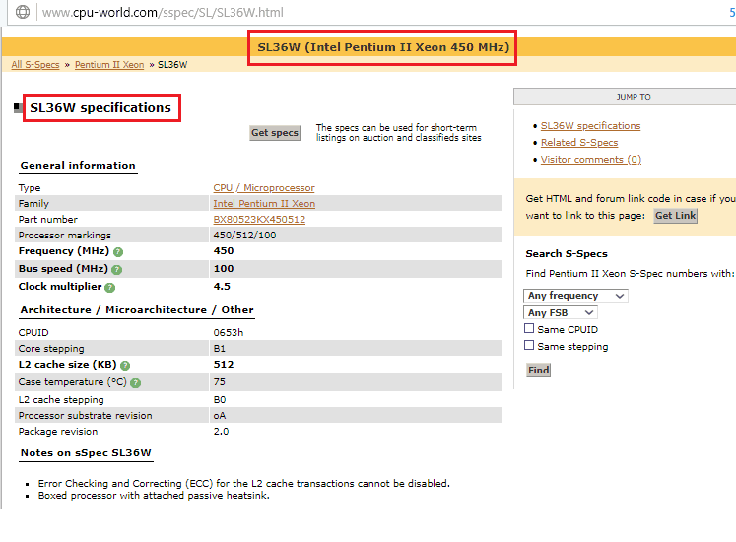Click the Find button
This screenshot has width=736, height=542.
tap(538, 371)
